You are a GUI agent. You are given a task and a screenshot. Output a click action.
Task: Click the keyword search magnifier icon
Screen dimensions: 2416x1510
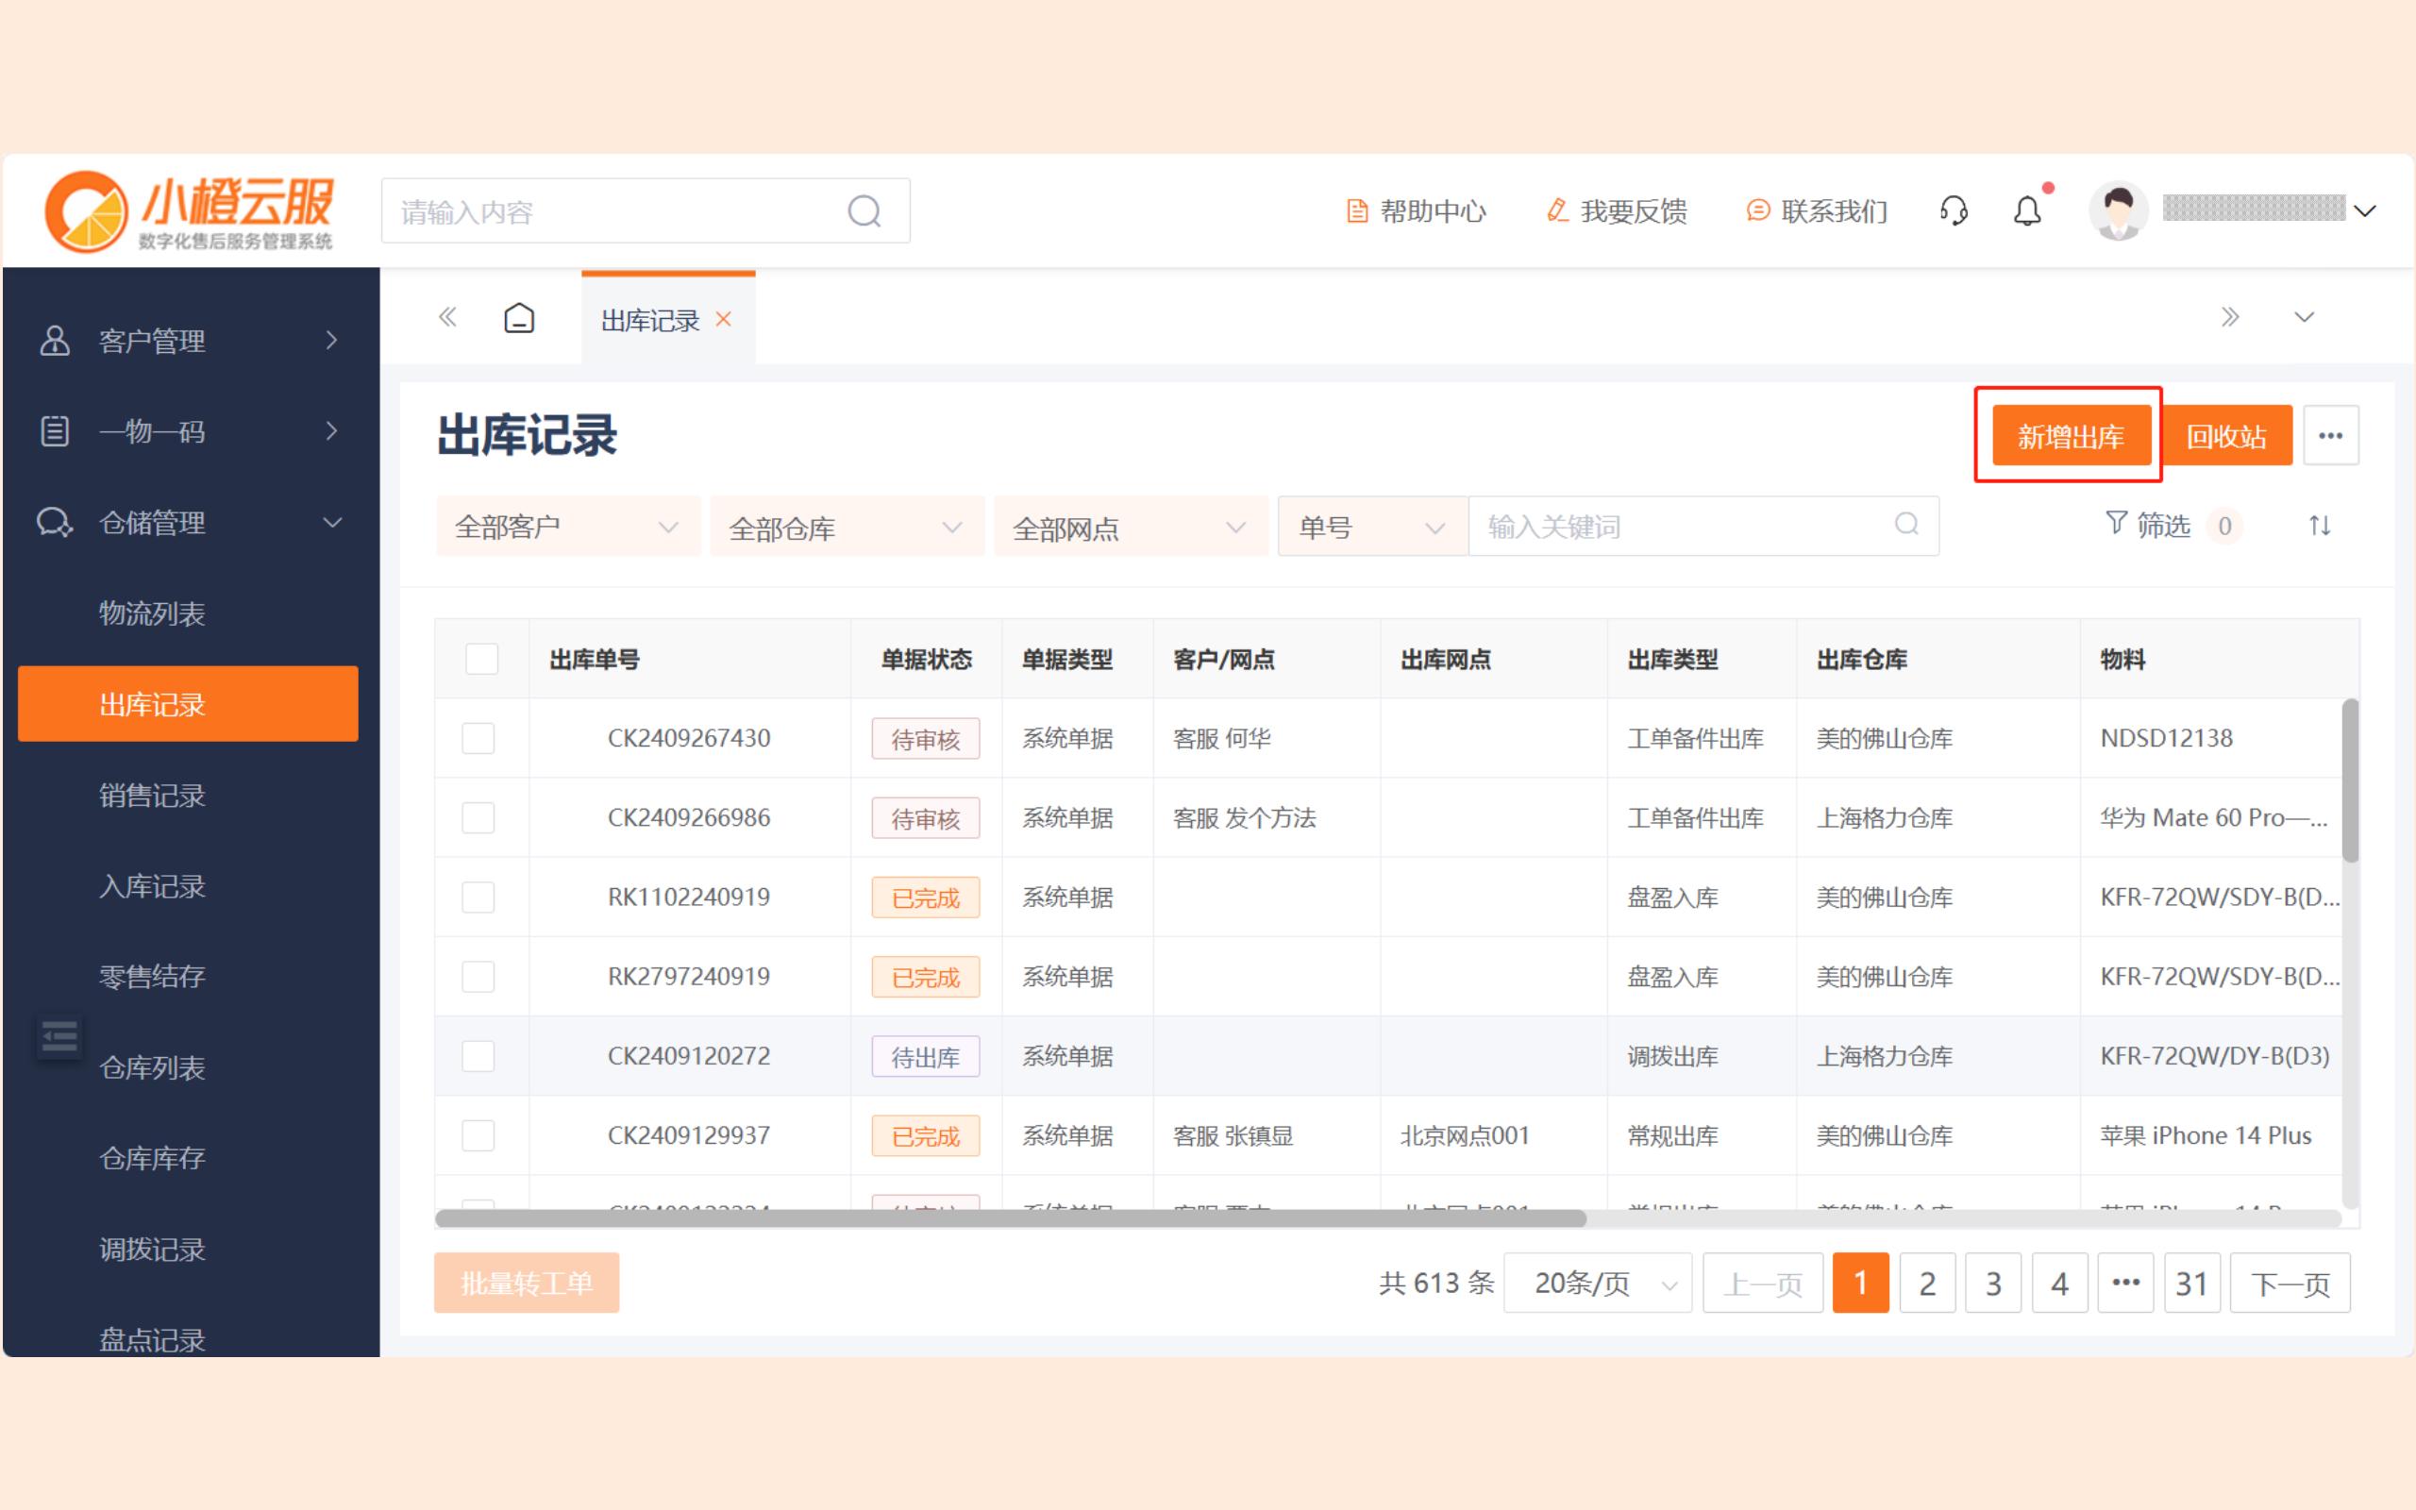pos(1905,525)
